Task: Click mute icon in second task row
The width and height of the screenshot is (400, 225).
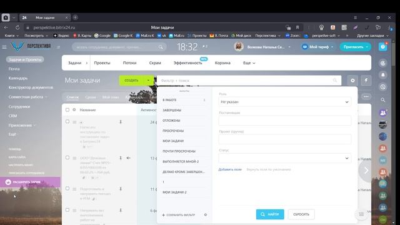Action: (128, 158)
